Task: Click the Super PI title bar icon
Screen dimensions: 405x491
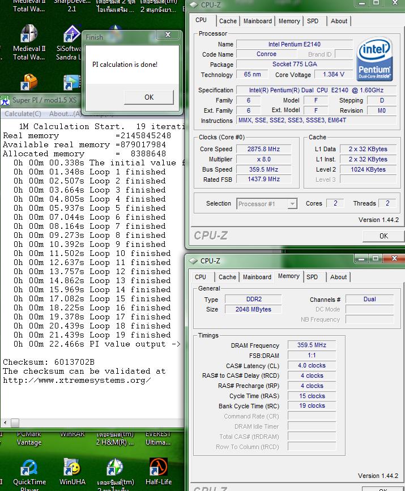Action: click(x=5, y=100)
